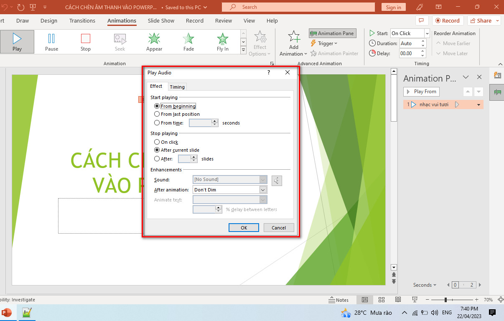Open Reading View from status bar
Viewport: 504px width, 321px height.
(x=398, y=300)
